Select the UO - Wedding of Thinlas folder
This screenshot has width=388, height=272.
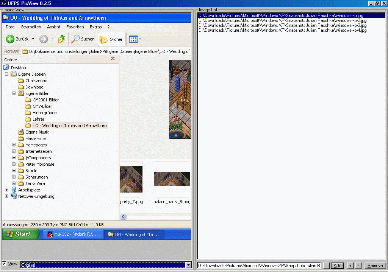click(70, 126)
